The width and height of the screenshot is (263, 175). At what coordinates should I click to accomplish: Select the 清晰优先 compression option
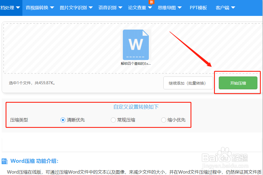tap(63, 120)
